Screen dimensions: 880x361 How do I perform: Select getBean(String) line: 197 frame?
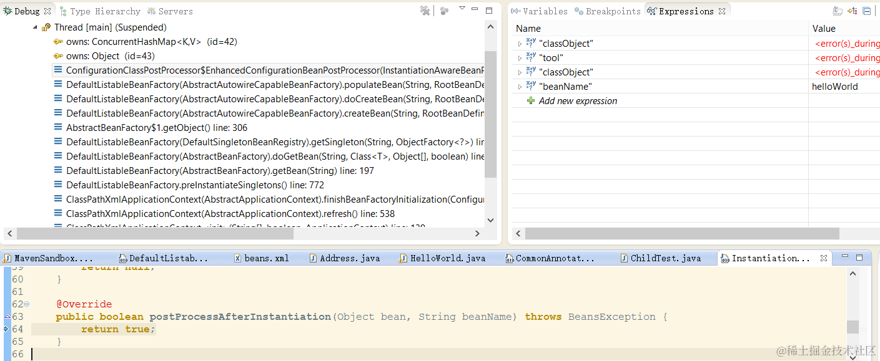pyautogui.click(x=220, y=171)
